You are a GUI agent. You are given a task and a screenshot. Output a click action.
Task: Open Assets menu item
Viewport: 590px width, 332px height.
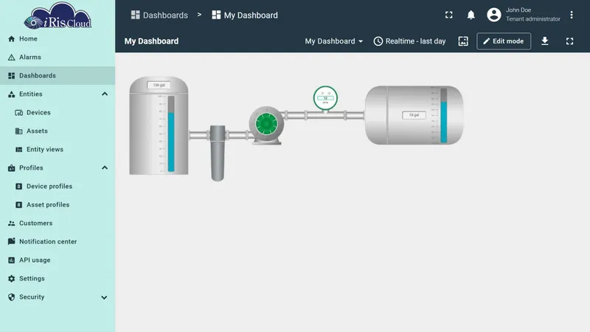pos(58,131)
